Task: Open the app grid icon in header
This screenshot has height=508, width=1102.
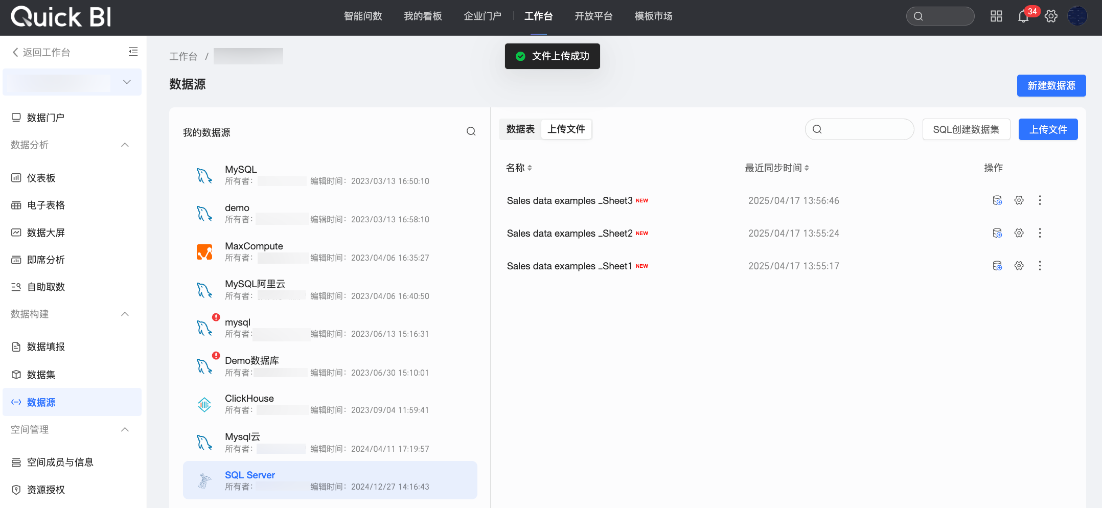Action: pyautogui.click(x=996, y=16)
